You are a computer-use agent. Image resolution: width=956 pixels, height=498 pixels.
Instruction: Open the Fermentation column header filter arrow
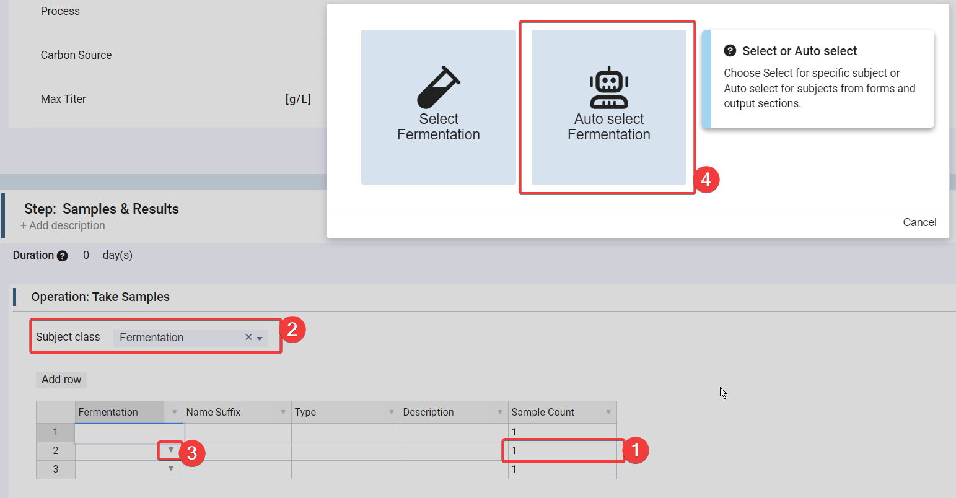pyautogui.click(x=175, y=413)
